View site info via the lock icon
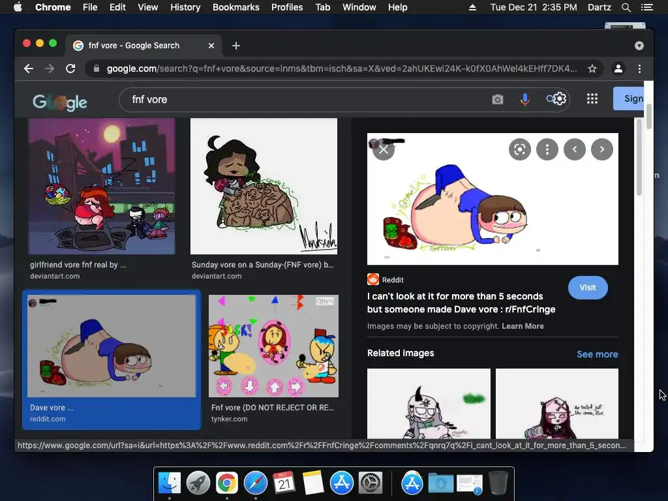The height and width of the screenshot is (501, 668). pos(97,68)
